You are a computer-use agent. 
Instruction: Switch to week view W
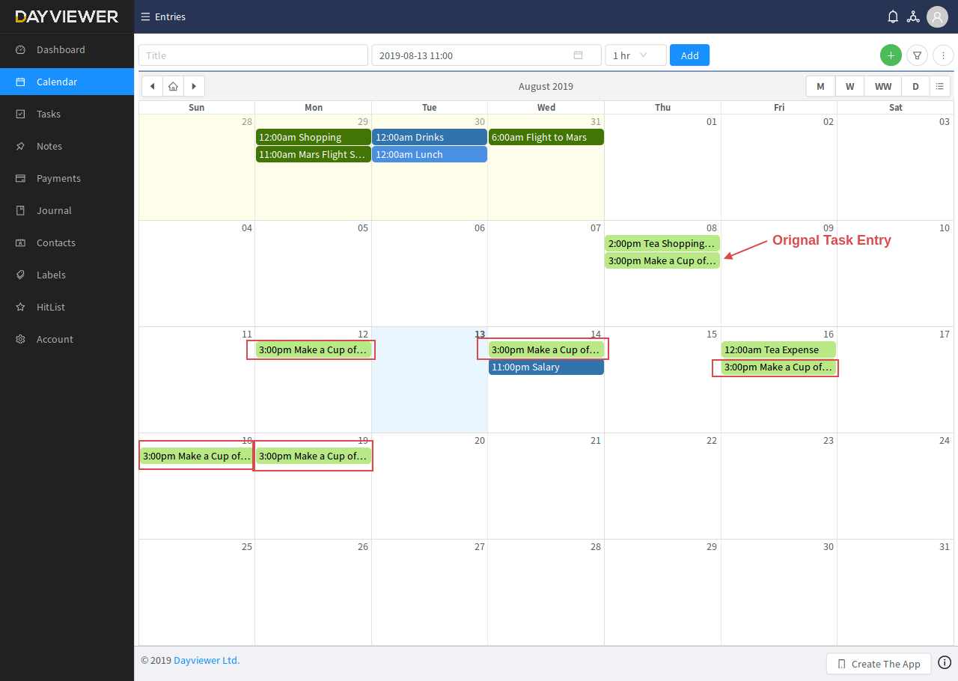click(850, 86)
